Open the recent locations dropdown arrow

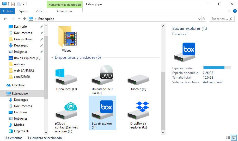(19, 19)
